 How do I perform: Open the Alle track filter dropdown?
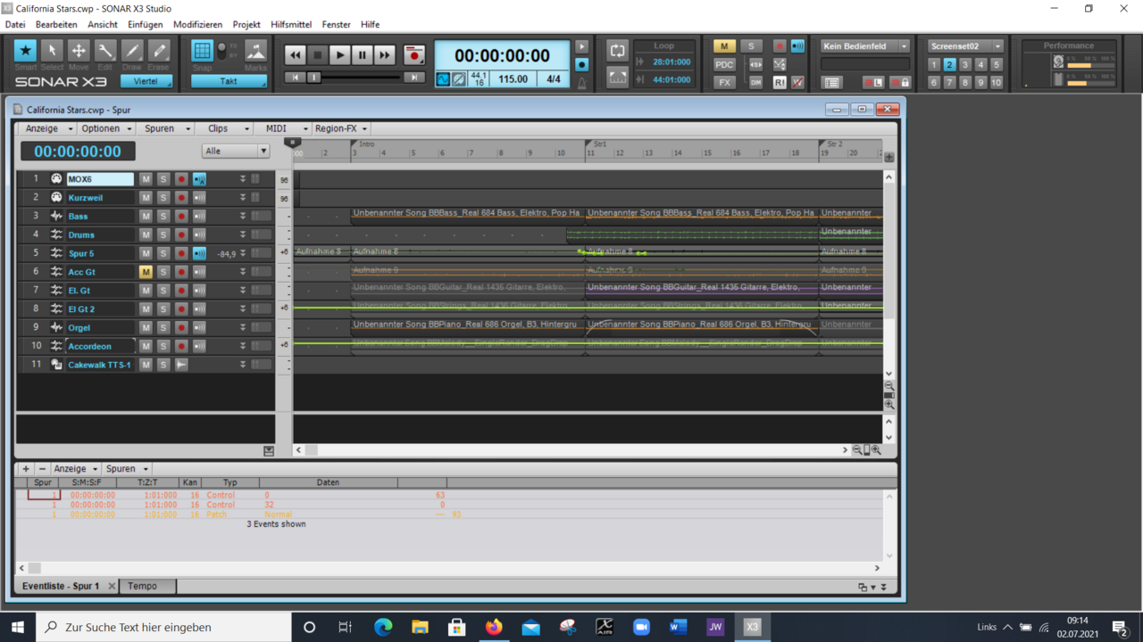pos(236,151)
